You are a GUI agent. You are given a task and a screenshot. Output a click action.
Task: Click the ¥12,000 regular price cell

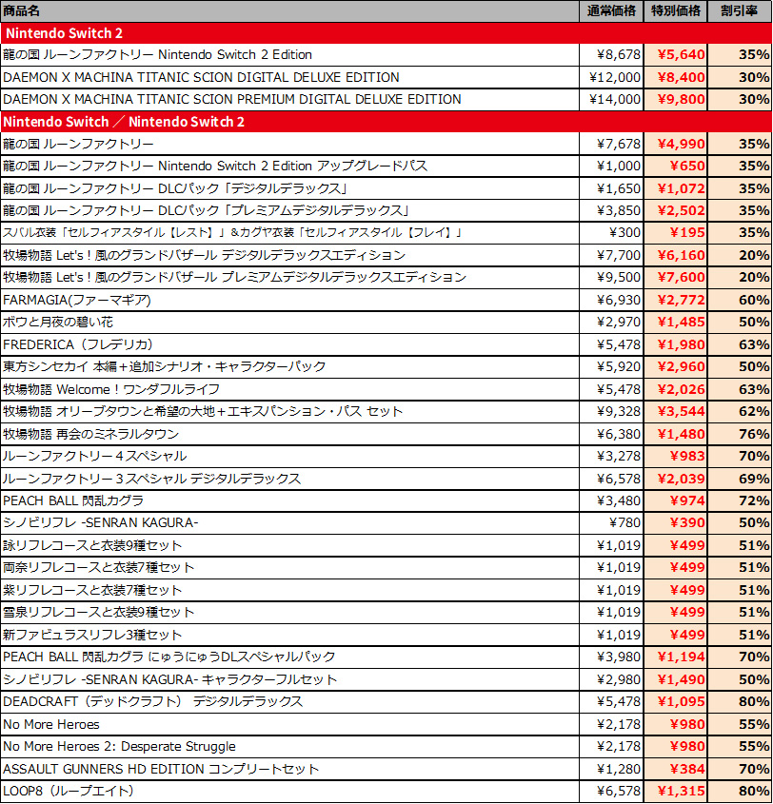pyautogui.click(x=611, y=77)
